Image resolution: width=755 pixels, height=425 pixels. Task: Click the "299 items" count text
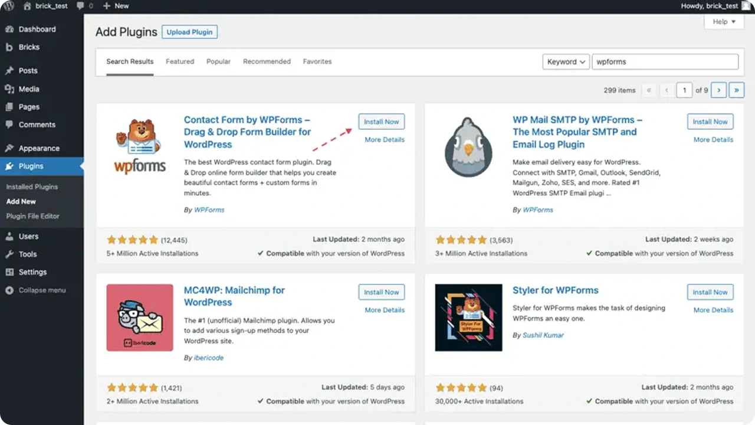(619, 90)
